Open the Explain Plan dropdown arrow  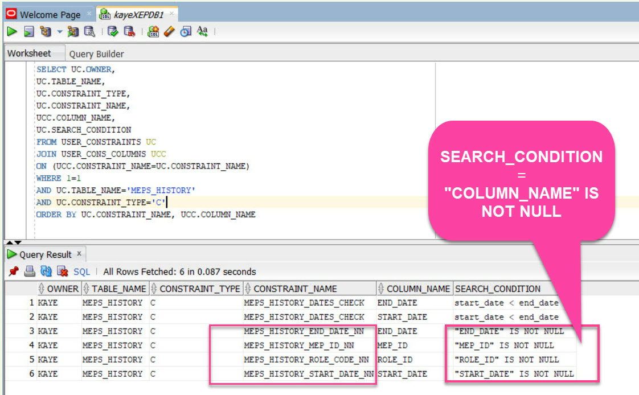click(x=59, y=31)
